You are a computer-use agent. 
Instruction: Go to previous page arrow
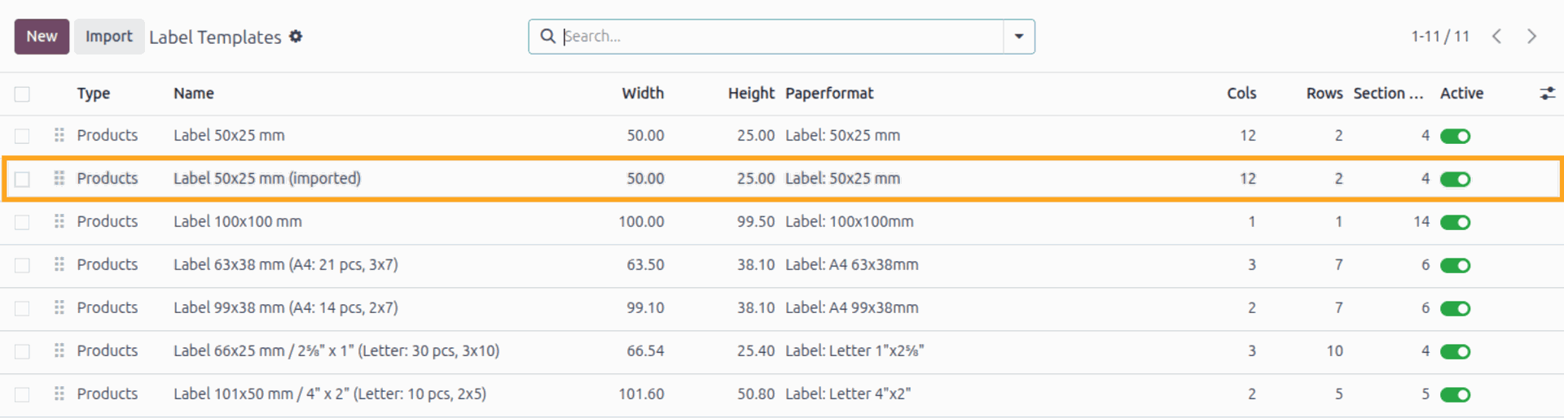[1496, 37]
